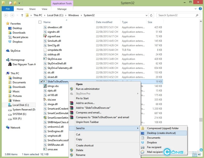Viewport: 204px width, 158px height.
Task: Expand the address bar history dropdown
Action: [147, 15]
